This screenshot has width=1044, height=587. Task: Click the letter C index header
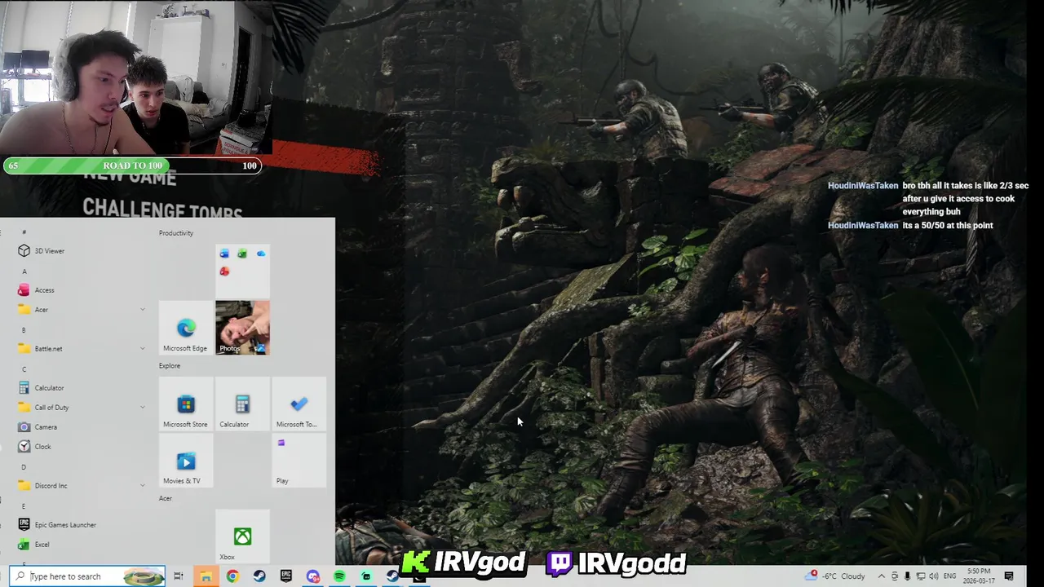click(24, 369)
